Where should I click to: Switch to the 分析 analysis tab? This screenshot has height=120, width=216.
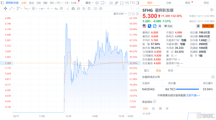click(169, 3)
